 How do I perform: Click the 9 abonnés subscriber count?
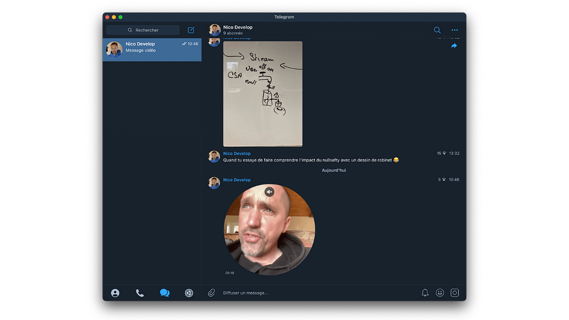click(x=233, y=33)
